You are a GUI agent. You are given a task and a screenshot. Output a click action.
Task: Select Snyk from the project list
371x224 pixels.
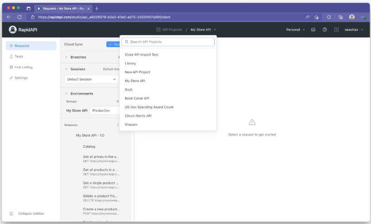pos(128,89)
